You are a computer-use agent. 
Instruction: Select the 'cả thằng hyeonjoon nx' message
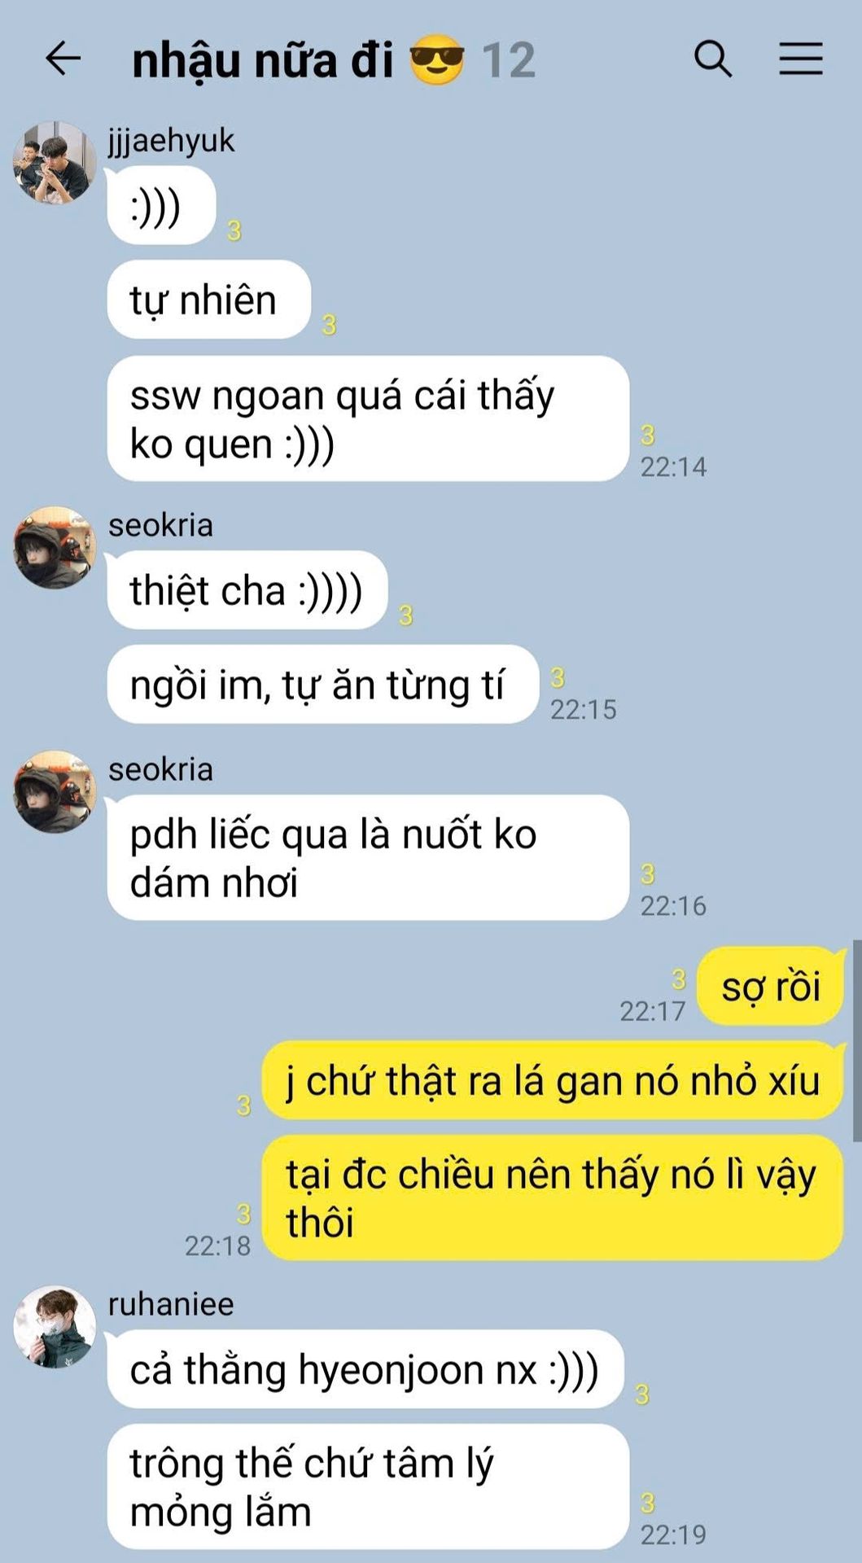click(366, 1369)
